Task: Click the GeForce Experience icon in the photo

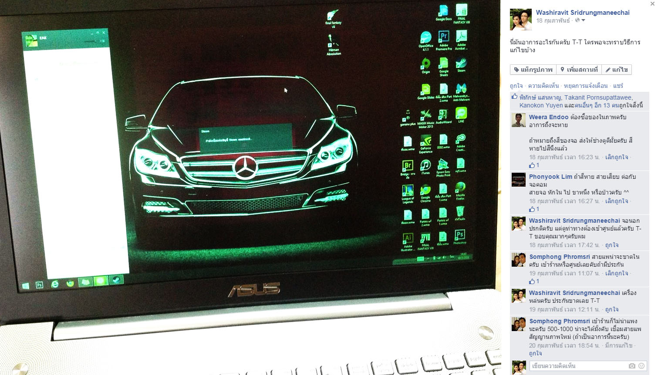Action: 426,144
